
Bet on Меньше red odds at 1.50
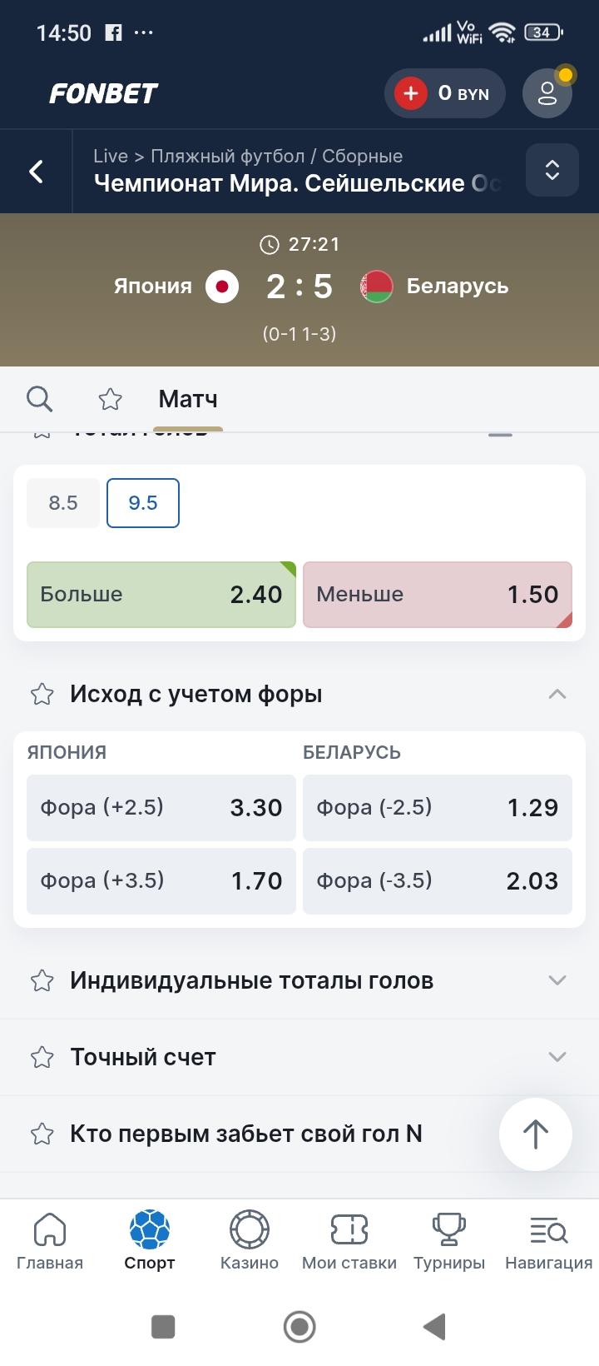coord(438,595)
